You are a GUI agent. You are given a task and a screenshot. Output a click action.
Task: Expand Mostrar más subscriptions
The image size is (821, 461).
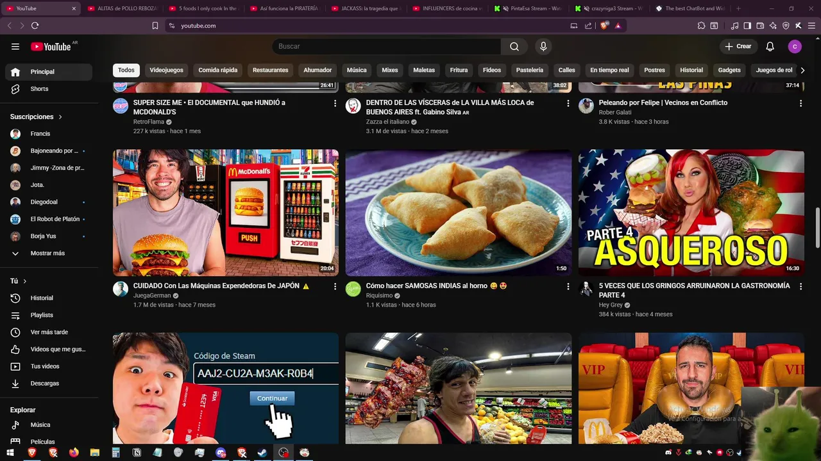[x=48, y=253]
